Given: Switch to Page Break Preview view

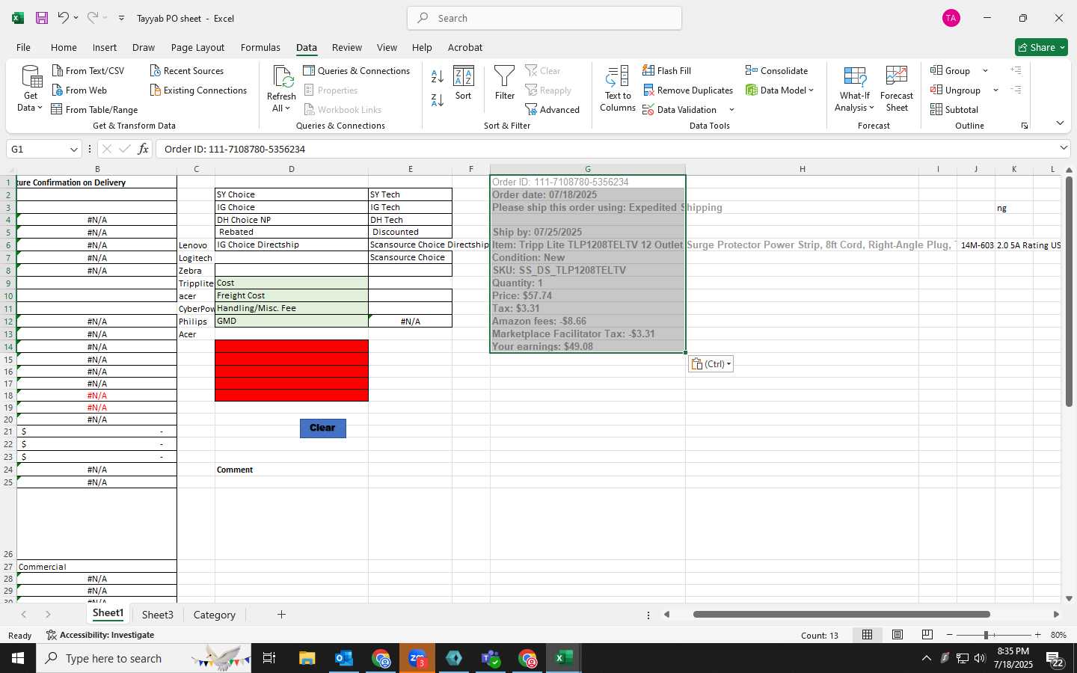Looking at the screenshot, I should [x=927, y=635].
